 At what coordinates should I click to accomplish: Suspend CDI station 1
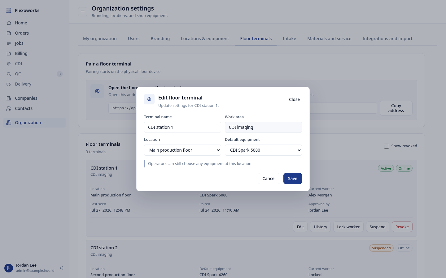point(378,227)
